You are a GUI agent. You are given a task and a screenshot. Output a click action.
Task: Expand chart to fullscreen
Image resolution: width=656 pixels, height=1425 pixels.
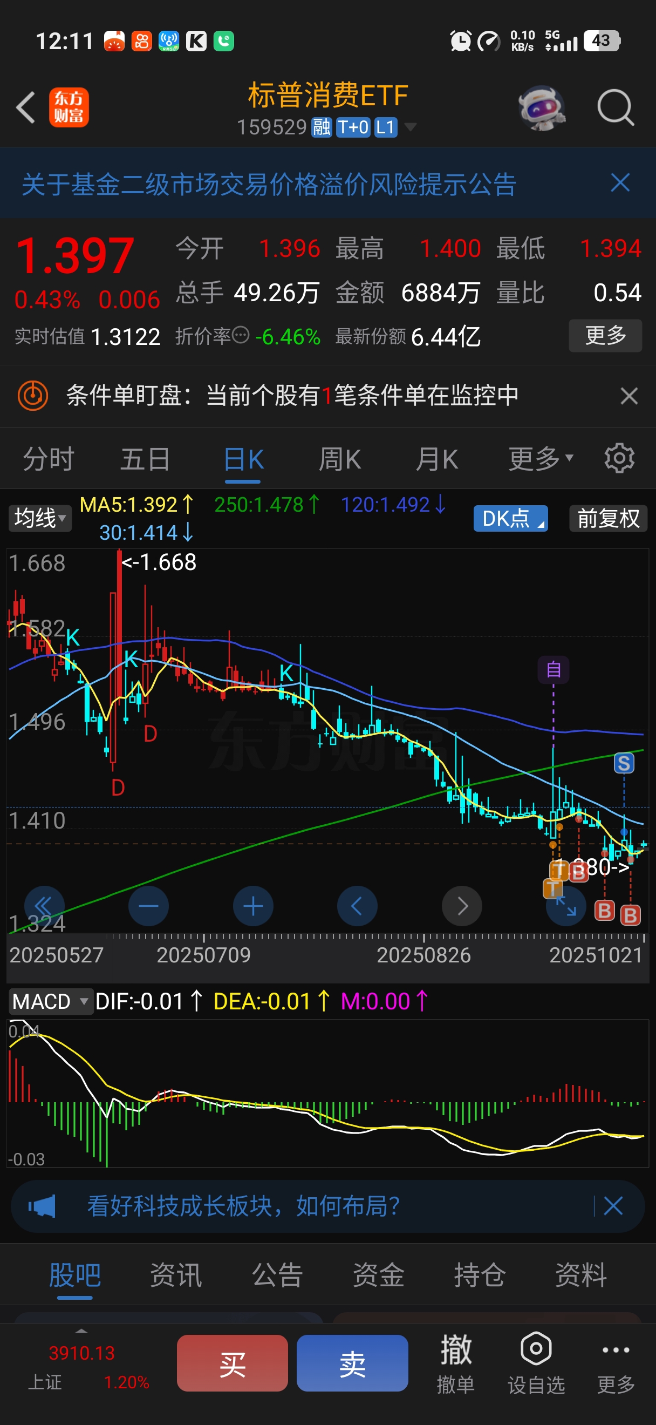point(566,906)
